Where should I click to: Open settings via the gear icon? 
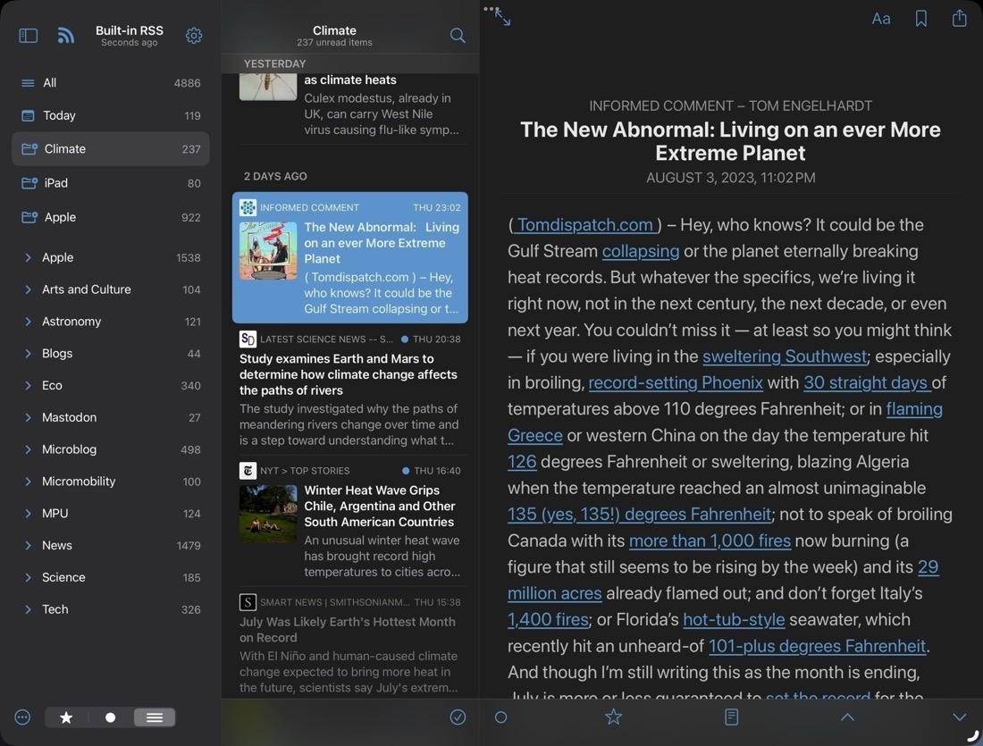[194, 36]
